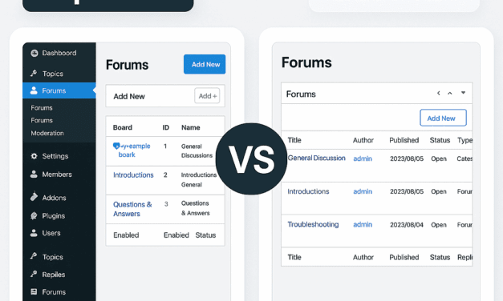The width and height of the screenshot is (503, 301).
Task: Click the General Discussions name cell
Action: [197, 150]
